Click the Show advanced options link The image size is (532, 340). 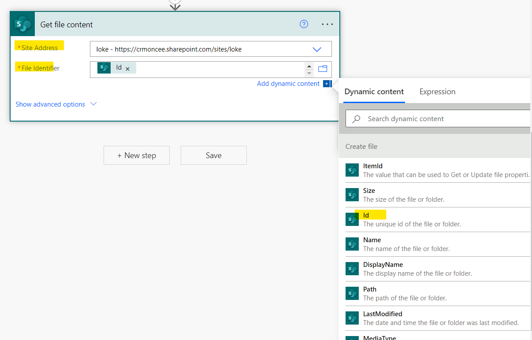[50, 104]
